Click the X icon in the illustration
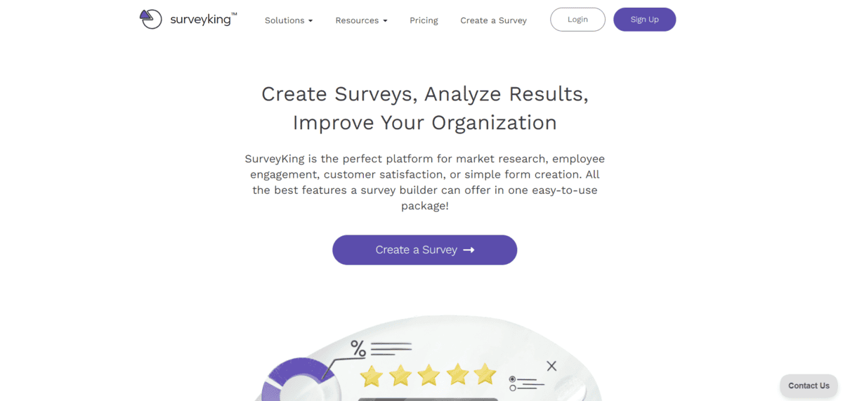This screenshot has width=843, height=401. (x=551, y=366)
